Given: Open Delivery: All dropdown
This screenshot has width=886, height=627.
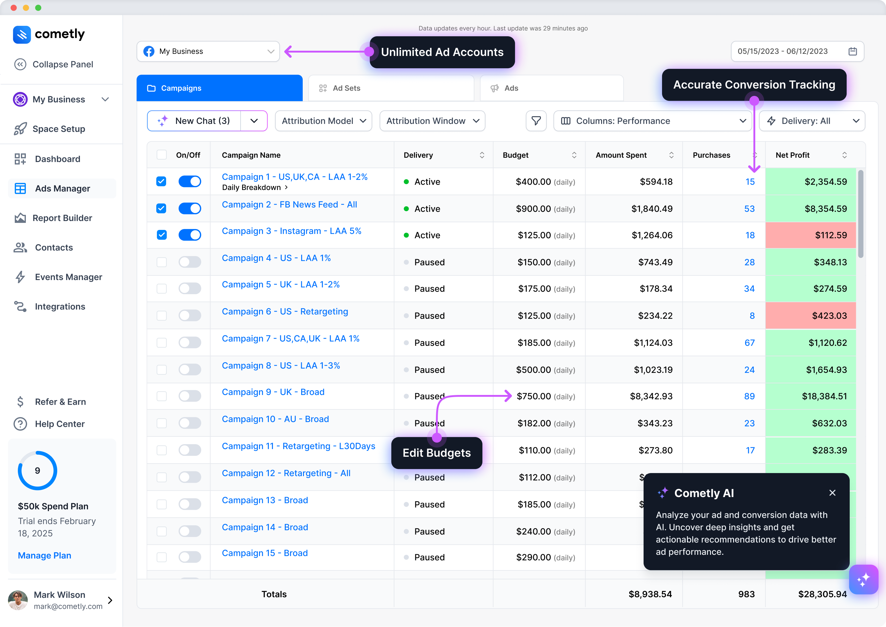Looking at the screenshot, I should [x=812, y=121].
